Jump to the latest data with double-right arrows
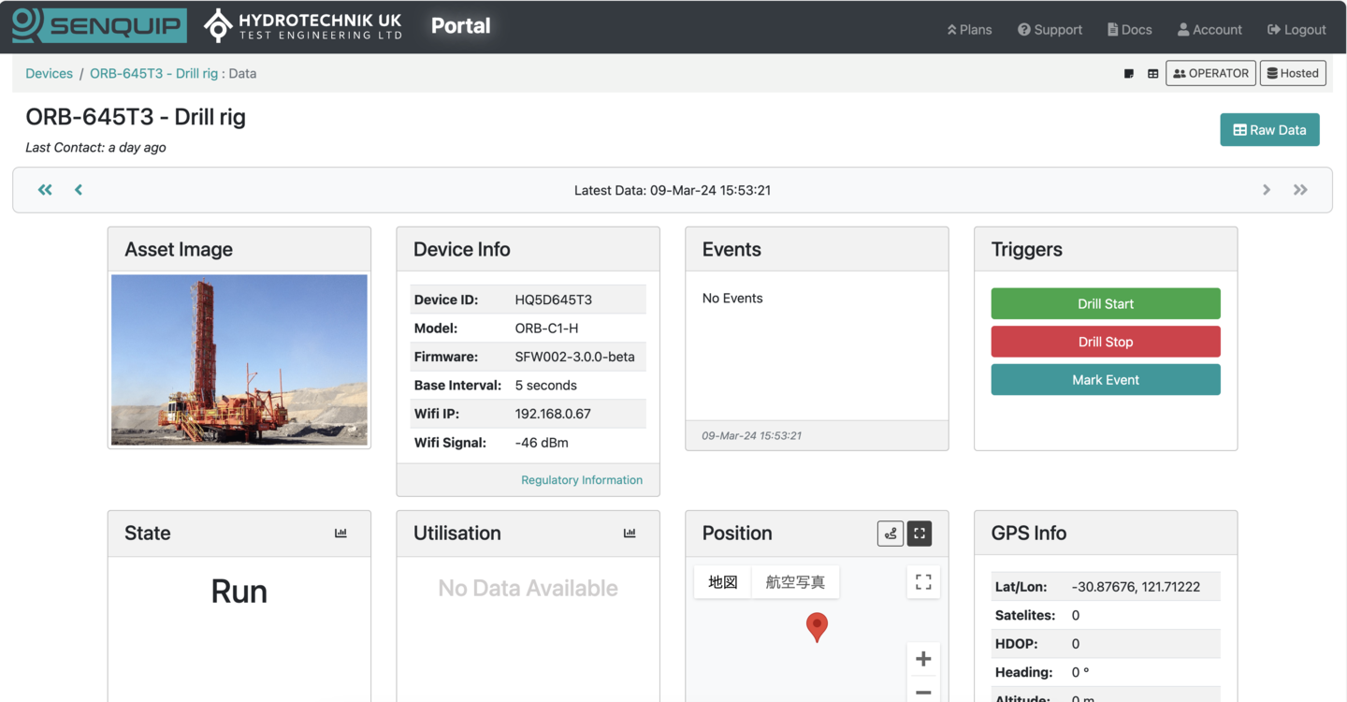Viewport: 1347px width, 702px height. click(x=1300, y=190)
